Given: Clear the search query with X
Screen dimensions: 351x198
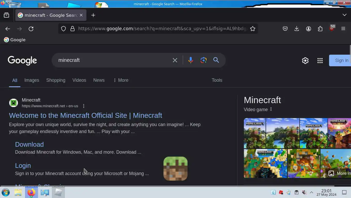Looking at the screenshot, I should tap(175, 60).
